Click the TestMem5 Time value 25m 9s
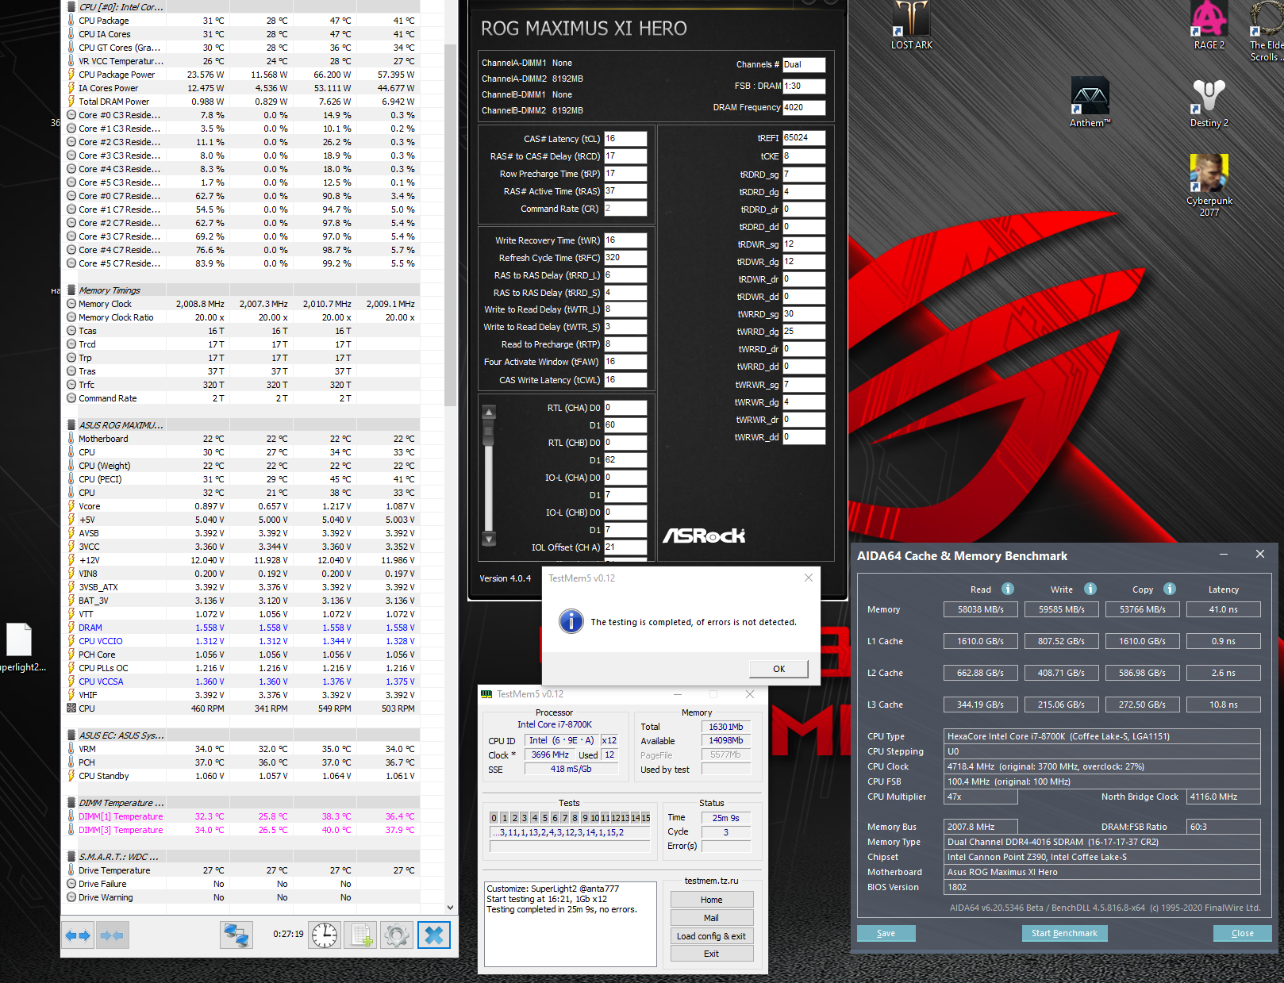1284x983 pixels. [x=725, y=818]
